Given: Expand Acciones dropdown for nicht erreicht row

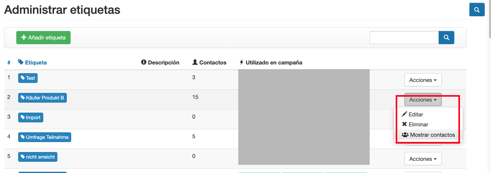Looking at the screenshot, I should coord(423,159).
